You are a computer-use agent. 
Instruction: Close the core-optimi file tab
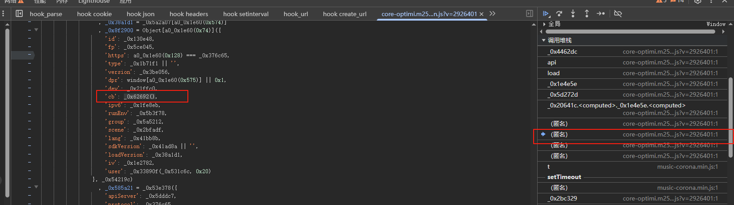coord(481,14)
